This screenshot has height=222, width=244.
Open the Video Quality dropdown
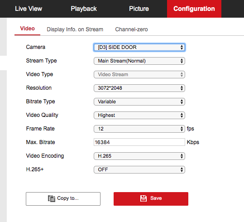(x=139, y=115)
